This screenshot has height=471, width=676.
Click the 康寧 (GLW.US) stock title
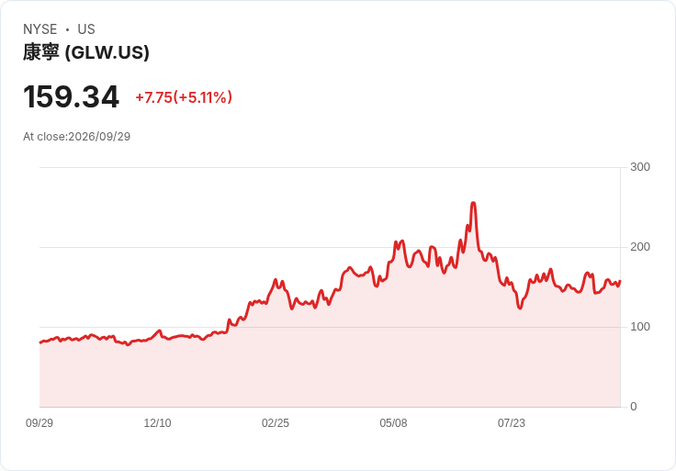[86, 52]
